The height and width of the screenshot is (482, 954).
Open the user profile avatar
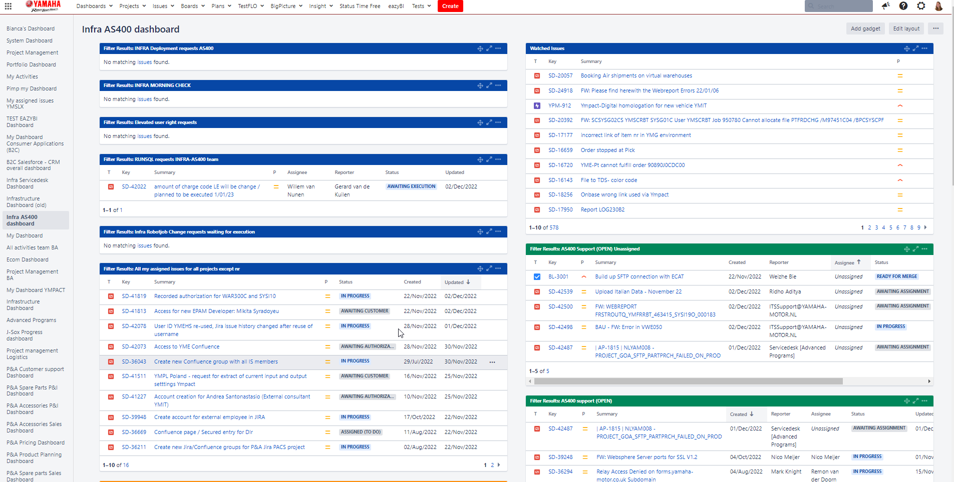coord(939,6)
